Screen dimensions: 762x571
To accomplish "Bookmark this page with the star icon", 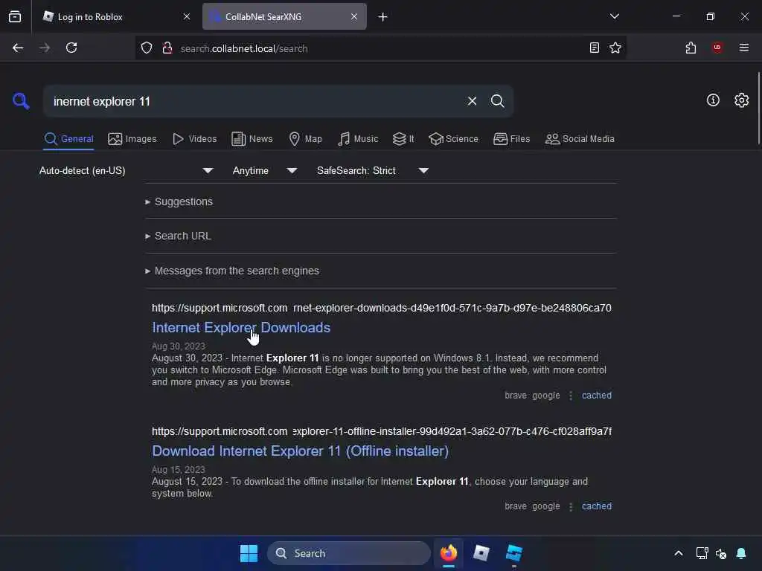I will click(615, 48).
